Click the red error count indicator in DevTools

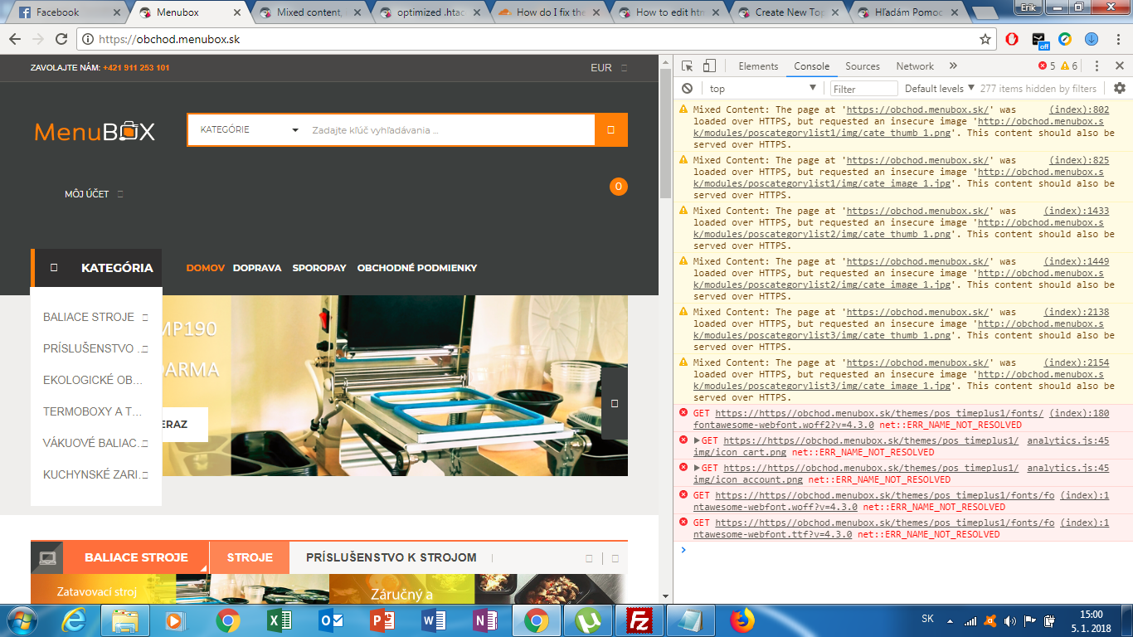pos(1047,66)
